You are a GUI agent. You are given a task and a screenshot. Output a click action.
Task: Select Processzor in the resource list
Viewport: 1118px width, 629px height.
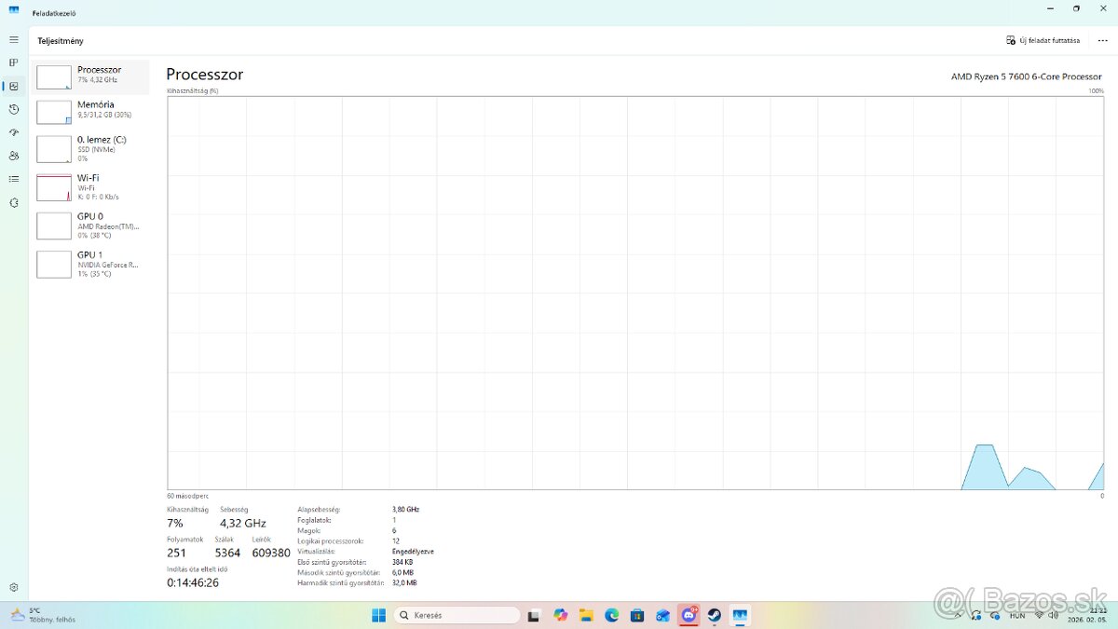91,76
